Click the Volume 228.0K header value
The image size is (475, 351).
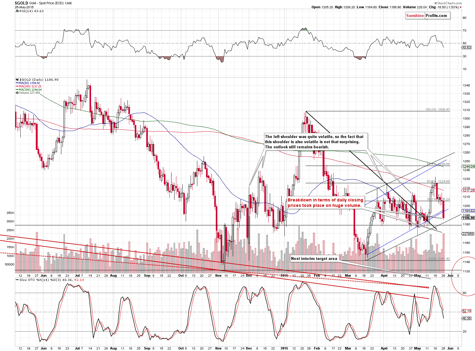[415, 7]
